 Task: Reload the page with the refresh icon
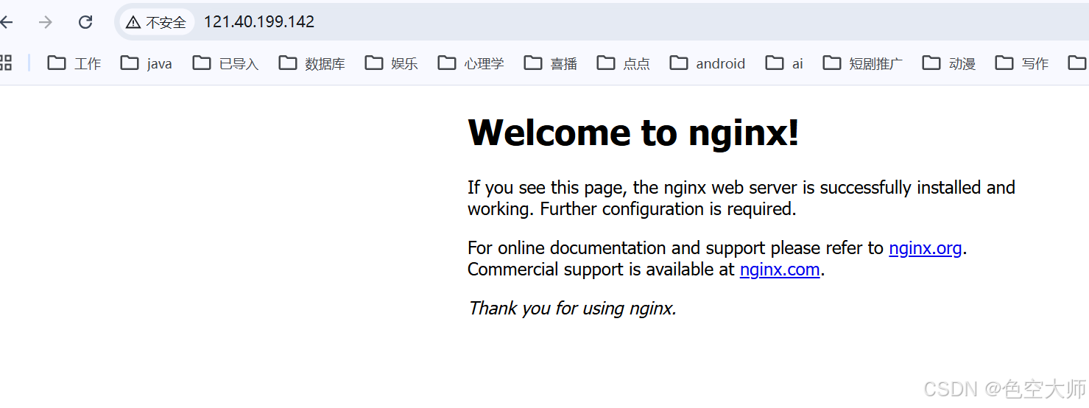click(x=85, y=22)
